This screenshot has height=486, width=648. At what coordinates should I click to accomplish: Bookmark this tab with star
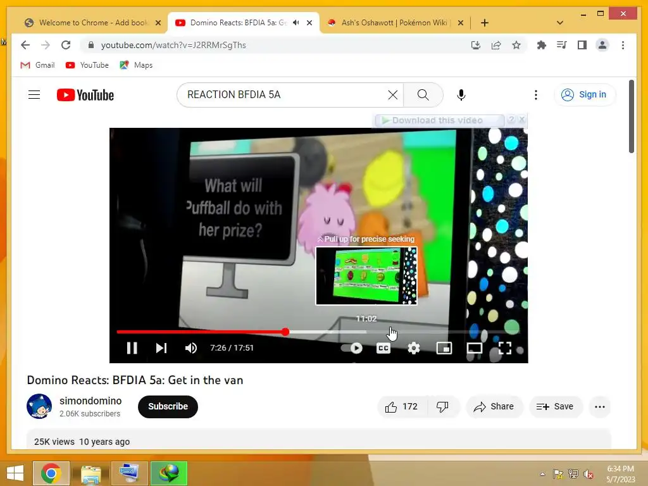516,45
